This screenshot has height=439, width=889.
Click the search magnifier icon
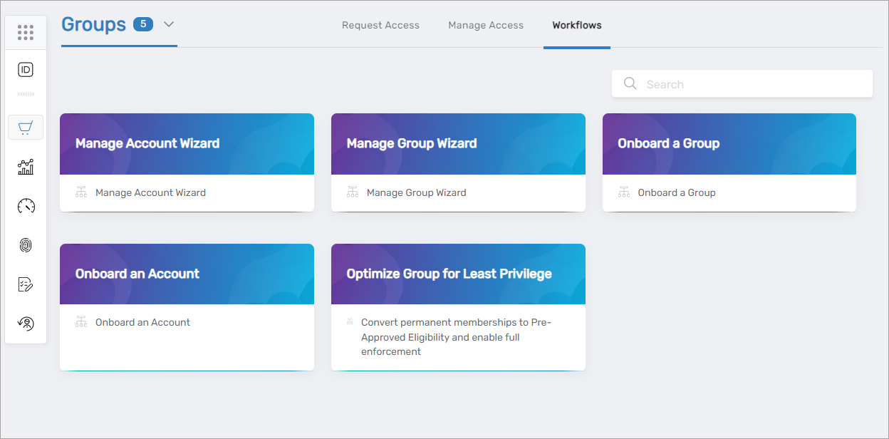630,83
